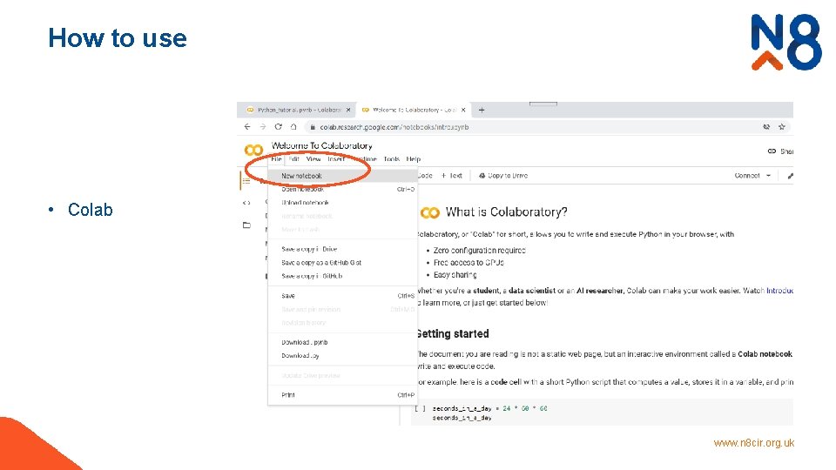Click Save in the File menu
Screen dimensions: 836x470
point(342,296)
